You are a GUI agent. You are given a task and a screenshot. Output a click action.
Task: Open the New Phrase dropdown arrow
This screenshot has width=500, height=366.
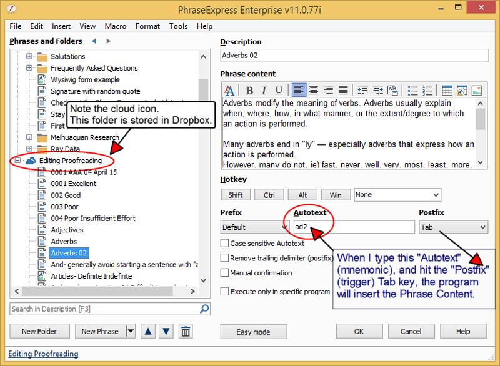point(131,331)
